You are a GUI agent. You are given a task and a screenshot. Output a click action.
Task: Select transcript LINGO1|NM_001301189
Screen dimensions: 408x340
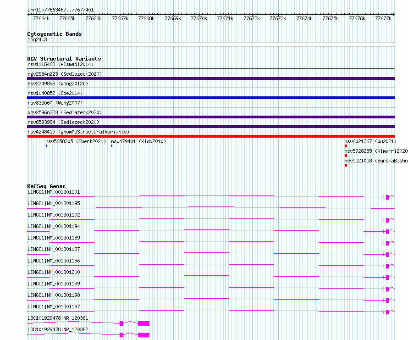point(54,238)
